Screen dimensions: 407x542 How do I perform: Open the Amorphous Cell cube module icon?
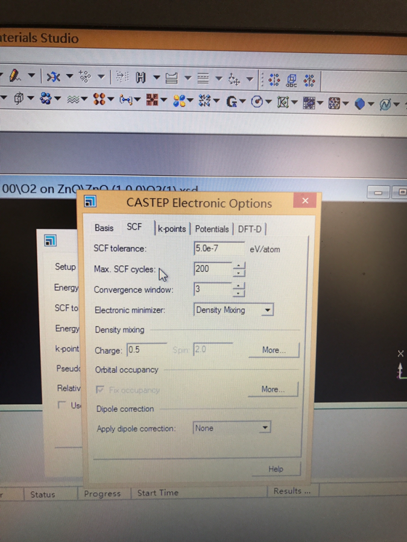[18, 99]
